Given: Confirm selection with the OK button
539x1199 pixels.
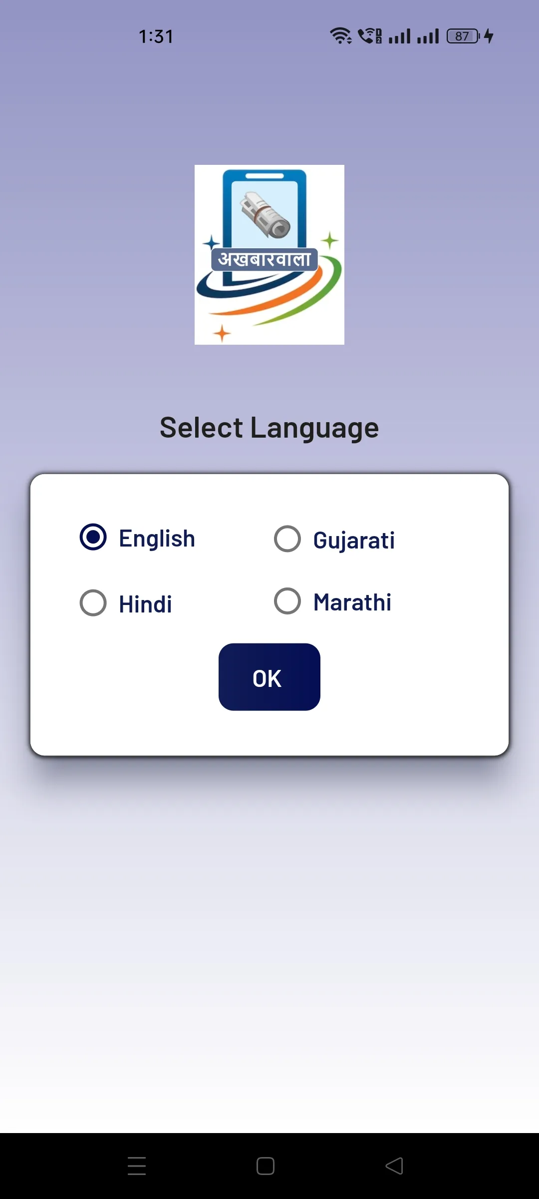Looking at the screenshot, I should [x=269, y=677].
